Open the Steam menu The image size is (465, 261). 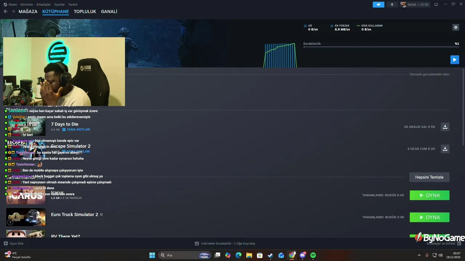click(x=10, y=4)
